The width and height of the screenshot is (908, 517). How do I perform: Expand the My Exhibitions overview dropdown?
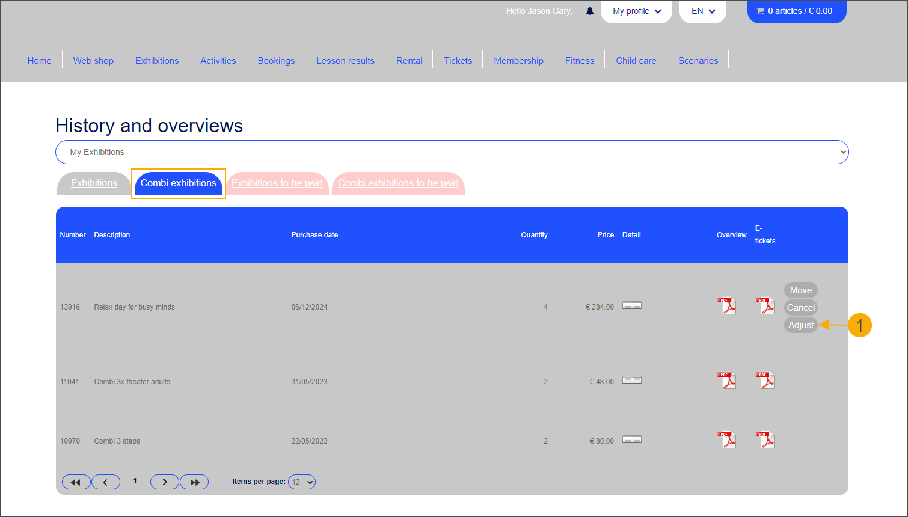(x=452, y=152)
